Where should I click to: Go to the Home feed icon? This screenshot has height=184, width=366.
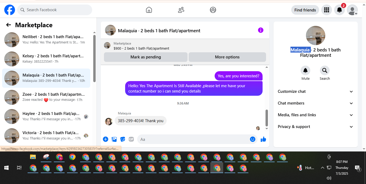coord(149,10)
